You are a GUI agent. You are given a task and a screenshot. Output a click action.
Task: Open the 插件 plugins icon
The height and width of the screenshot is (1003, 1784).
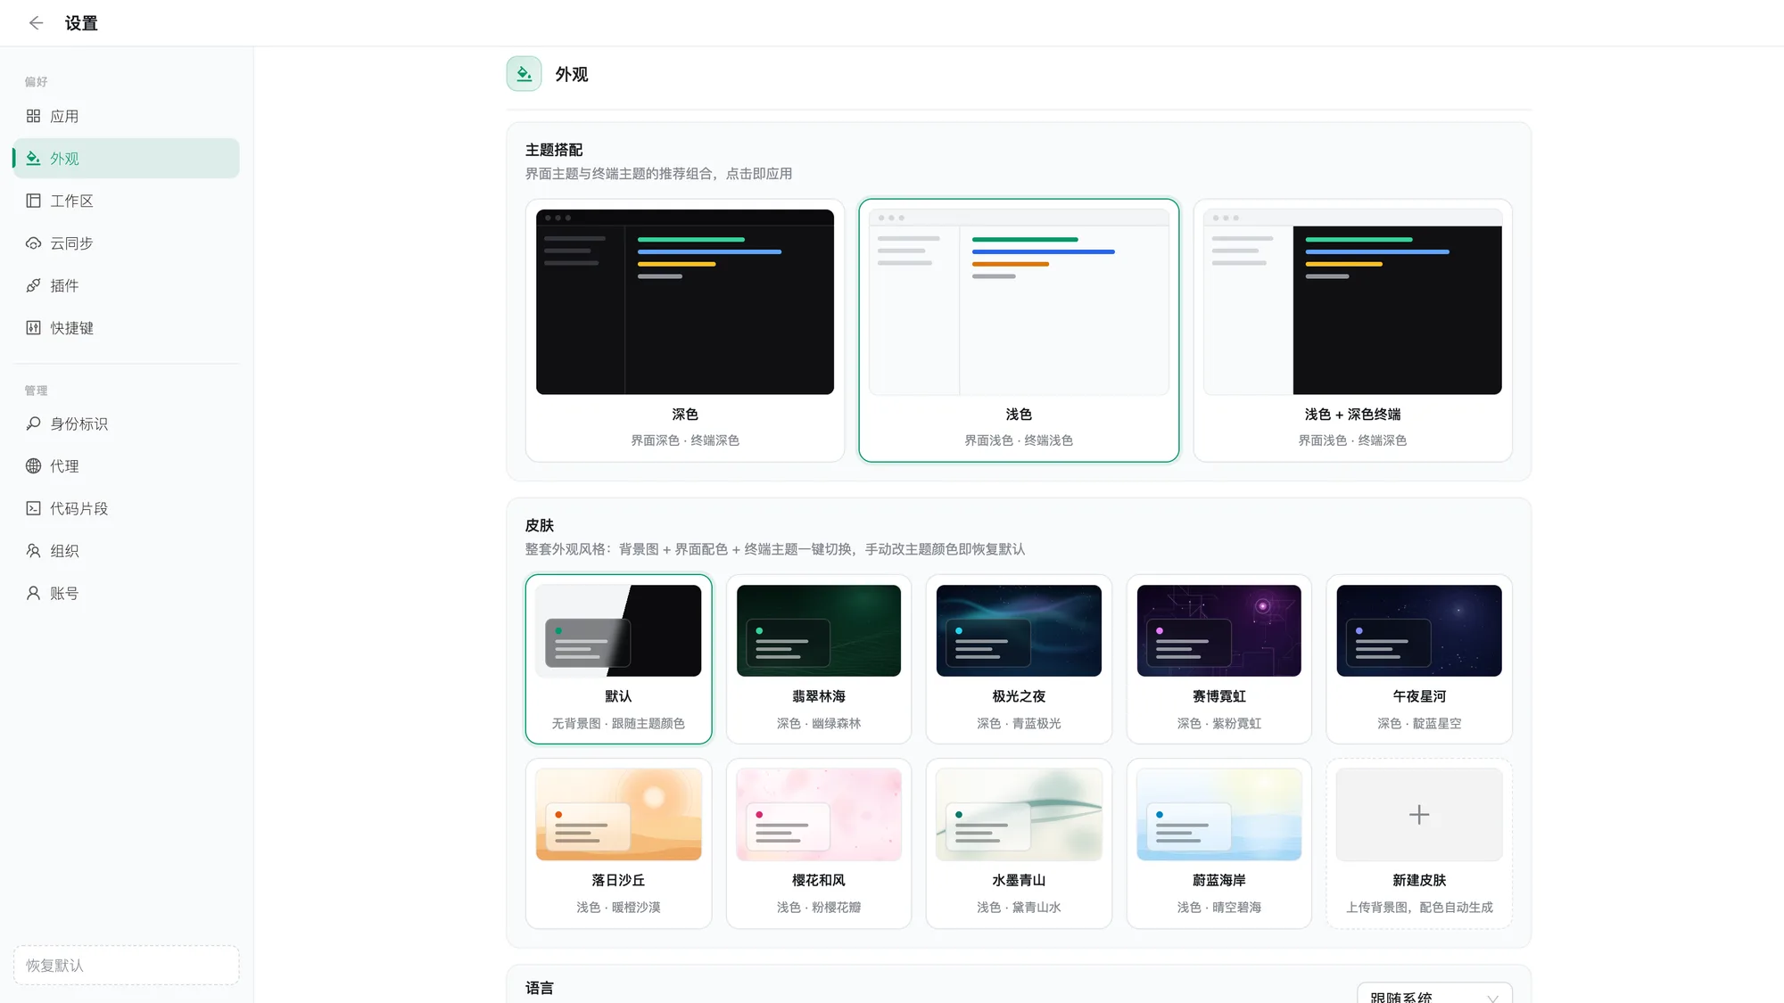pyautogui.click(x=33, y=285)
